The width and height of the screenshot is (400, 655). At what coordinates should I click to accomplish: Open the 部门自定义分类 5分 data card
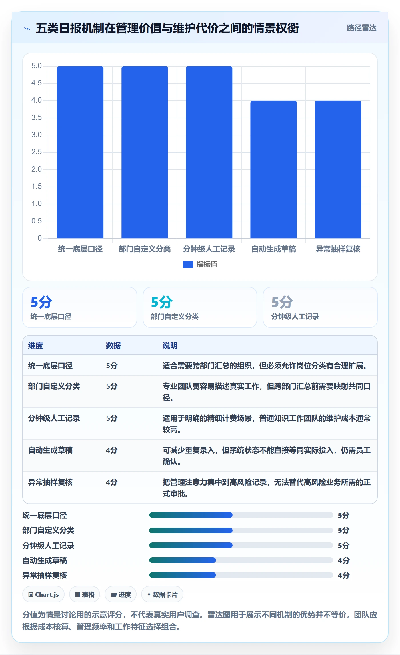tap(200, 307)
